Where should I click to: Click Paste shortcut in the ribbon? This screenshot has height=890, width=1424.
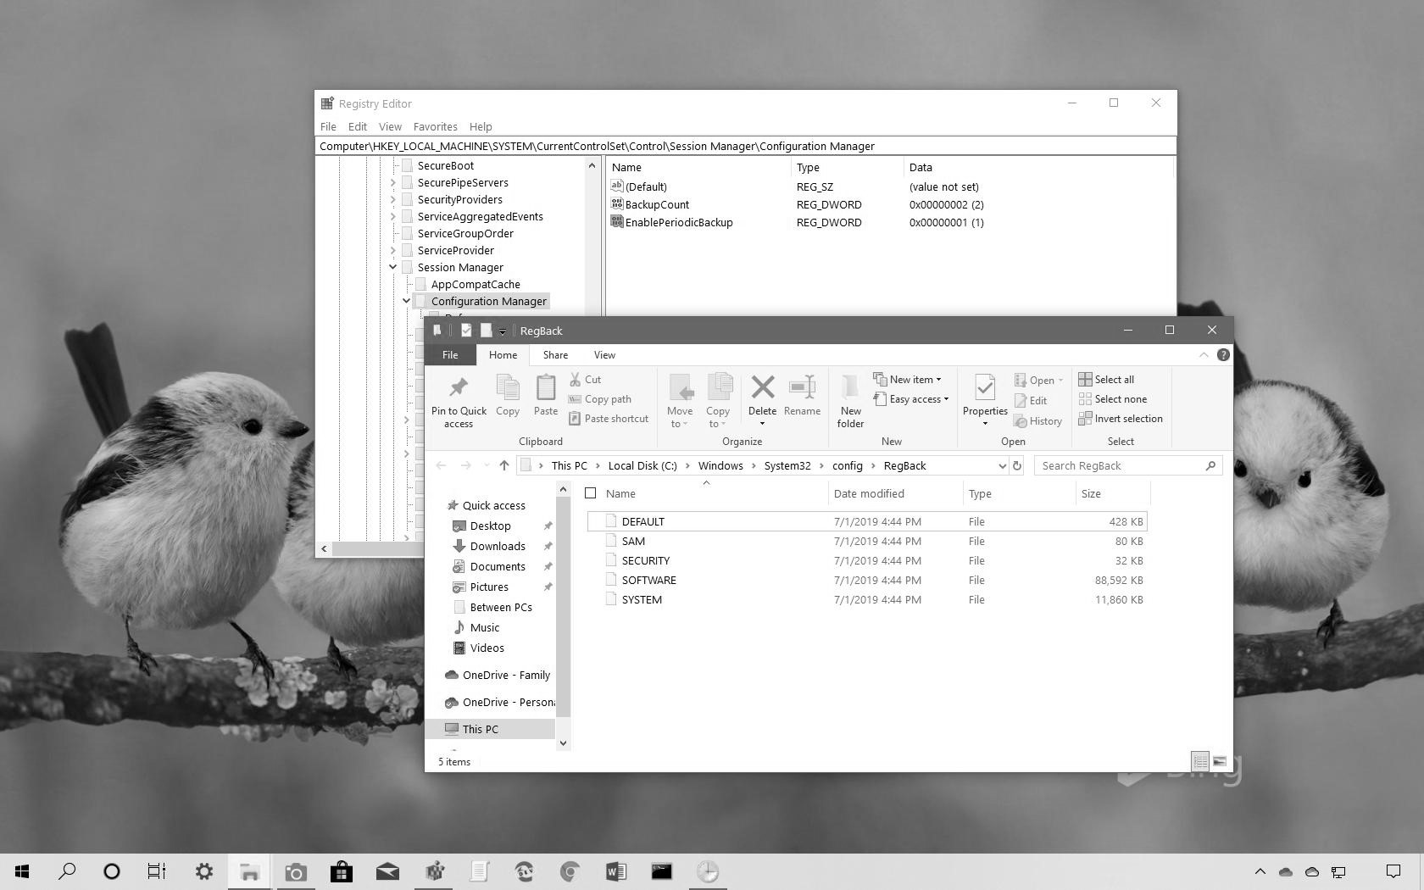click(x=609, y=419)
